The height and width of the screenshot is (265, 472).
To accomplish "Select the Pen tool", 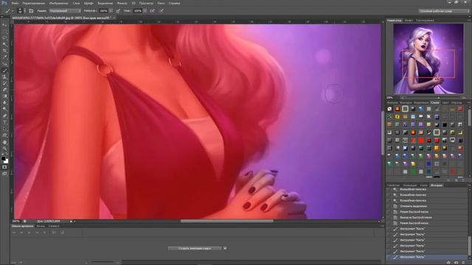I will coord(4,116).
